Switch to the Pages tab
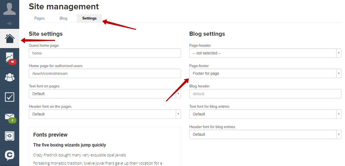Image resolution: width=345 pixels, height=166 pixels. point(39,18)
